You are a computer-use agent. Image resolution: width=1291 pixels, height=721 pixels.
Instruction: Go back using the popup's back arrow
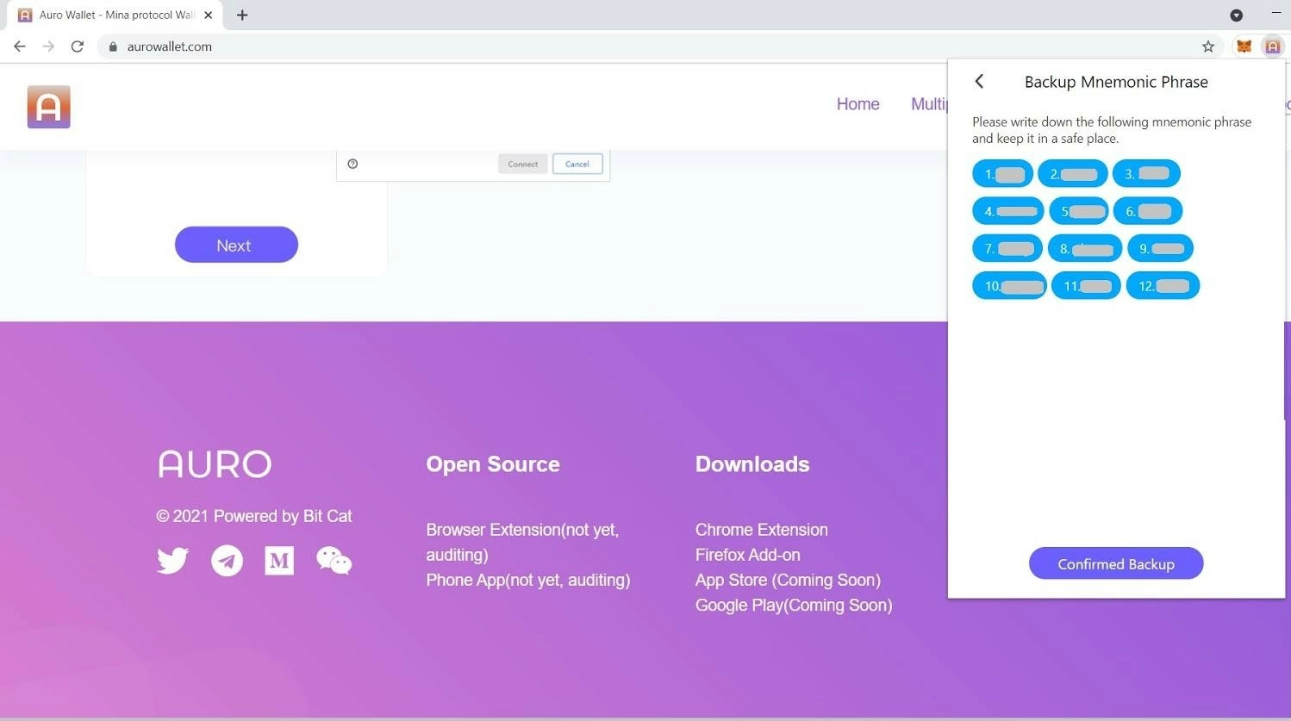point(979,81)
